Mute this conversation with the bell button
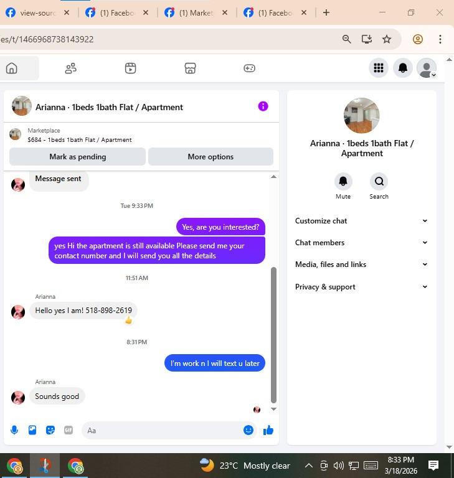 pyautogui.click(x=343, y=181)
